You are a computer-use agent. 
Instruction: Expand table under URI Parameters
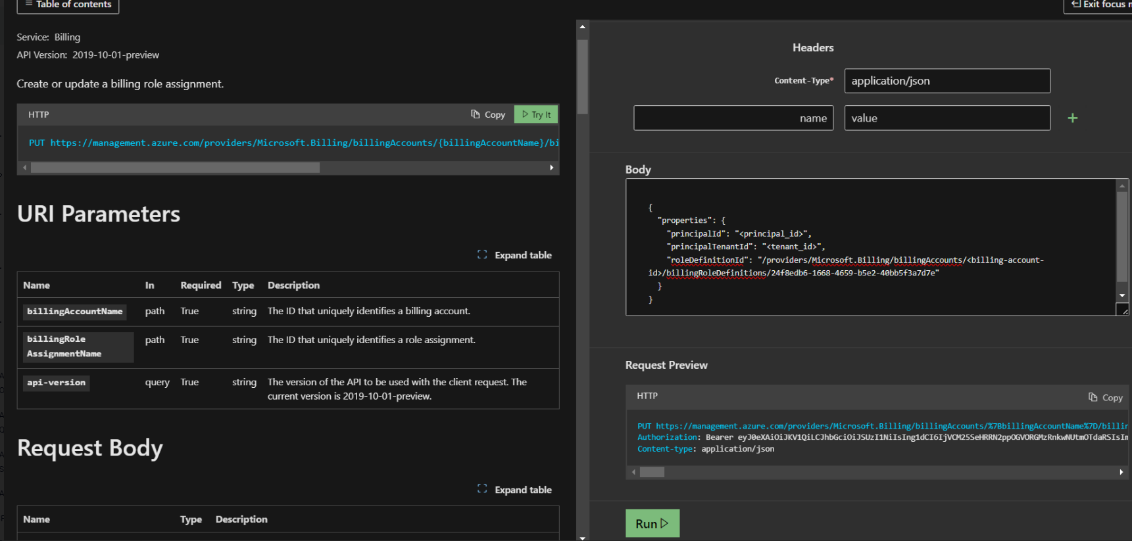pos(515,255)
